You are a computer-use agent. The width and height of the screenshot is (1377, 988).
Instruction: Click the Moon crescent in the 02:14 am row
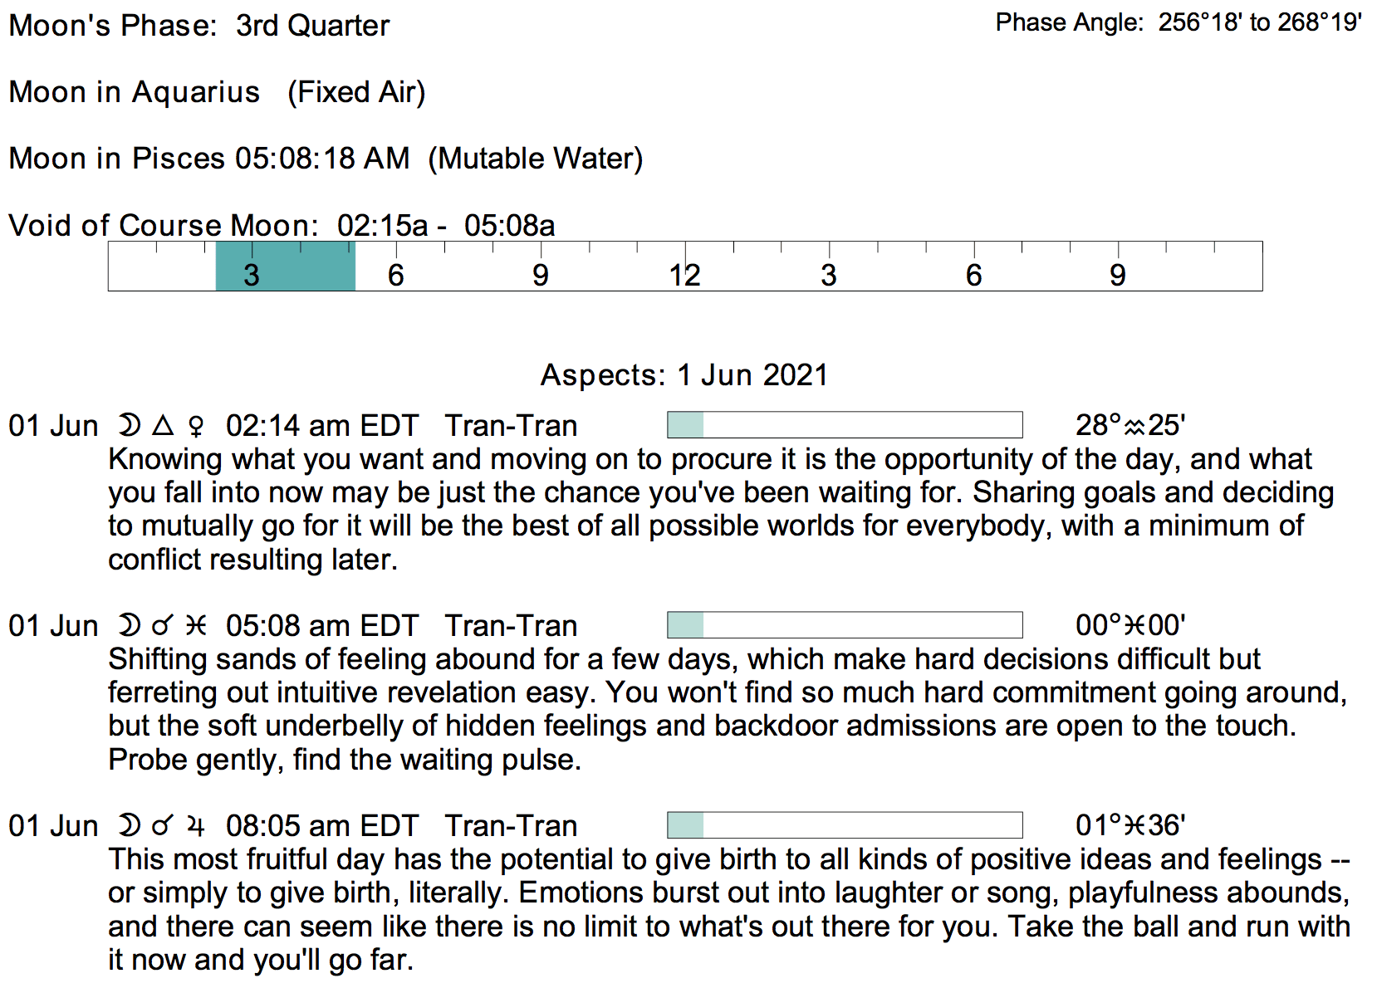pyautogui.click(x=129, y=426)
